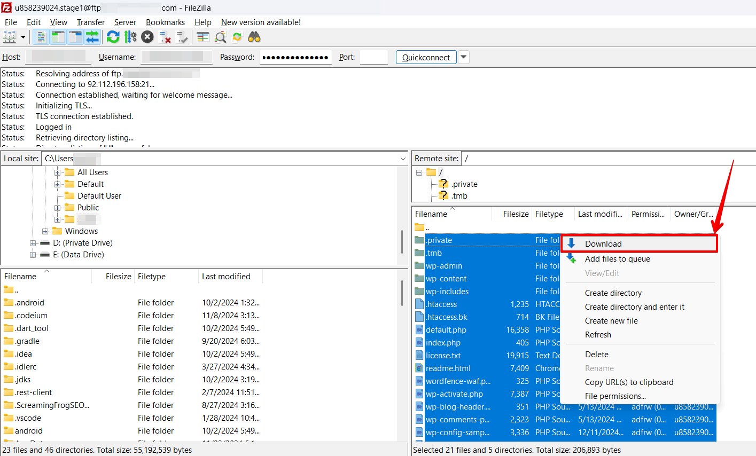Open the Site Manager icon

pos(10,37)
